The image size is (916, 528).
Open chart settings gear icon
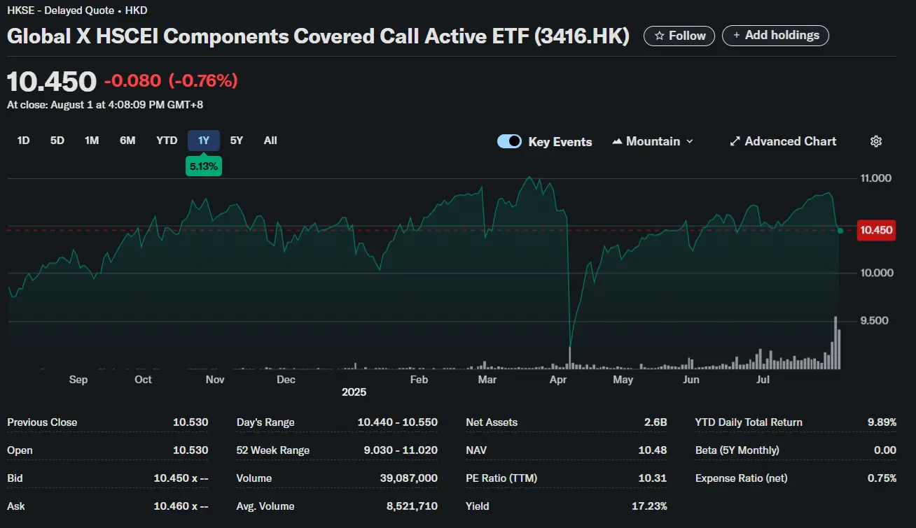pos(875,141)
